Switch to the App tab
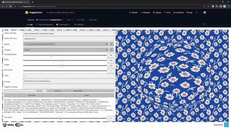 [30, 25]
